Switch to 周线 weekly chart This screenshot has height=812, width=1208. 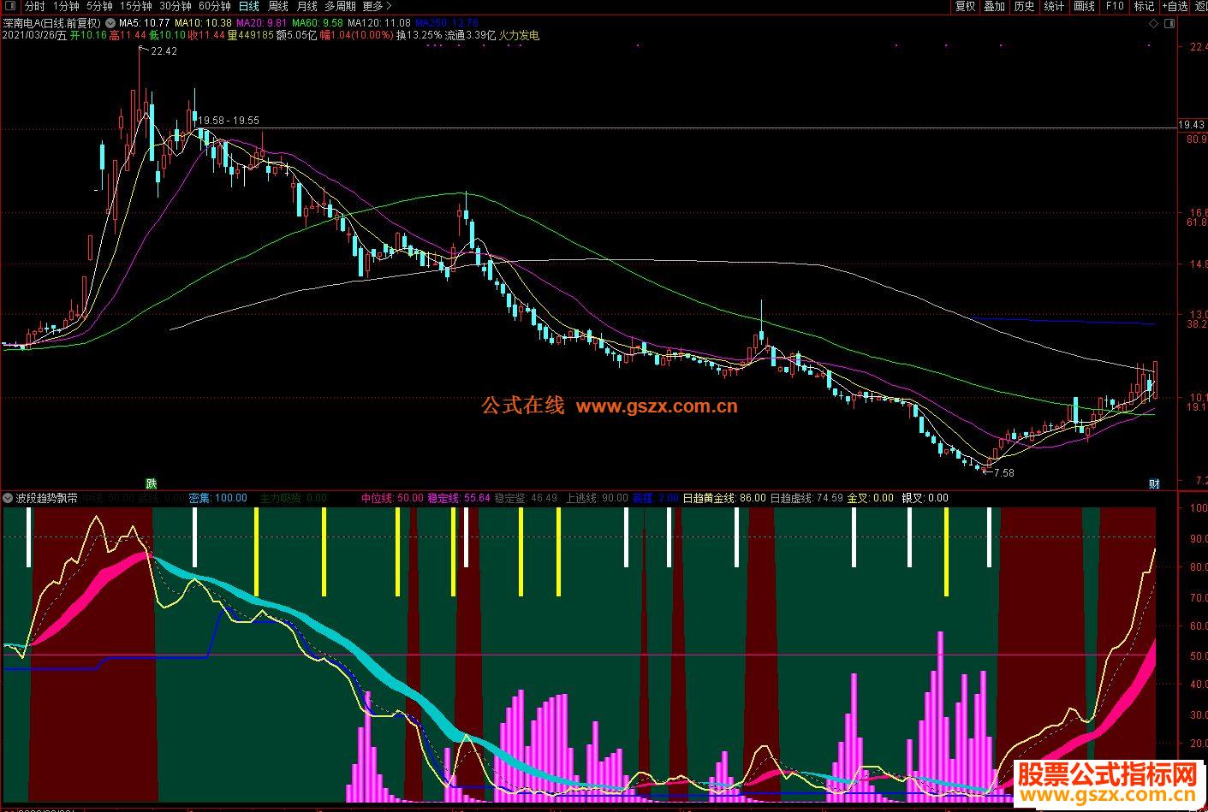(278, 6)
